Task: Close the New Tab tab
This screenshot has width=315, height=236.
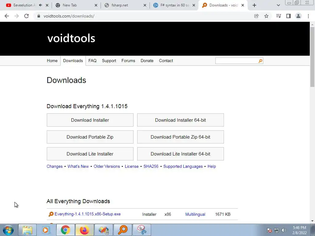Action: 96,5
